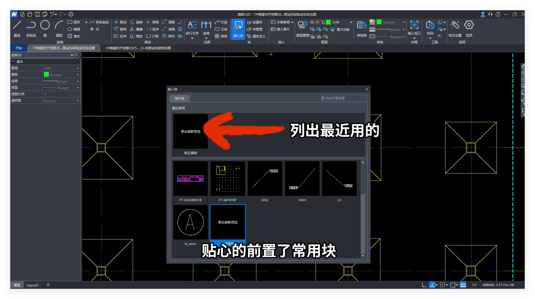Screen dimensions: 535x299
Task: Open the 全部(0) selection dropdown
Action: (72, 55)
